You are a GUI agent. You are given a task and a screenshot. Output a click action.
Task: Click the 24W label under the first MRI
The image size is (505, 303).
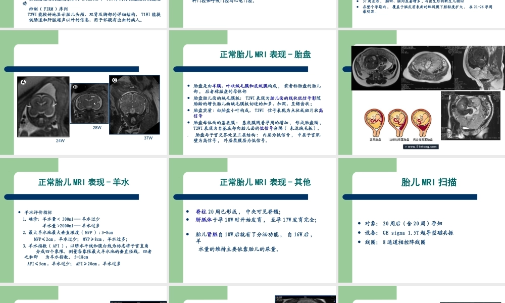coord(61,140)
